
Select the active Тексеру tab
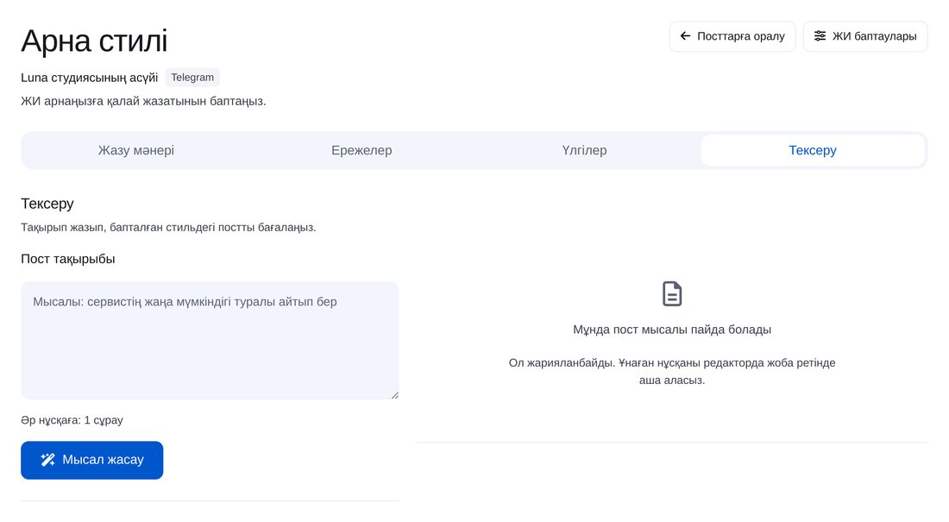812,150
